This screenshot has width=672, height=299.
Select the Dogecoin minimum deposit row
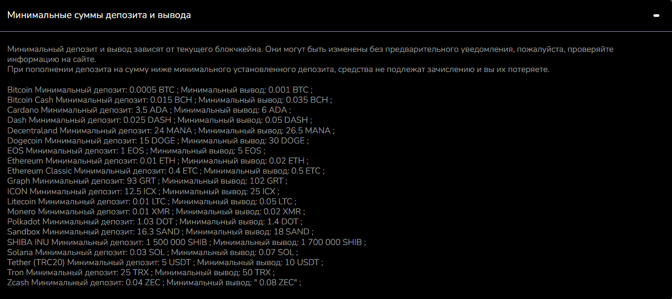coord(158,141)
